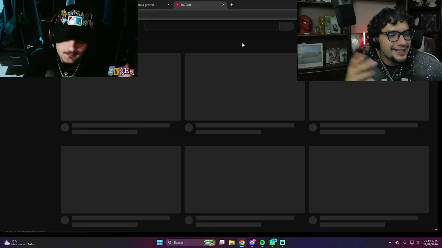Open Spotify from the taskbar
The width and height of the screenshot is (442, 248).
click(x=262, y=242)
